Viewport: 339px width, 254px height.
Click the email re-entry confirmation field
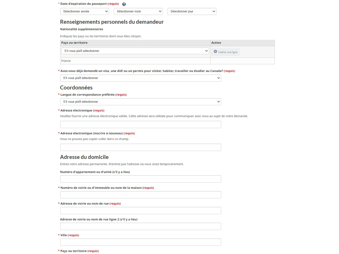click(140, 147)
